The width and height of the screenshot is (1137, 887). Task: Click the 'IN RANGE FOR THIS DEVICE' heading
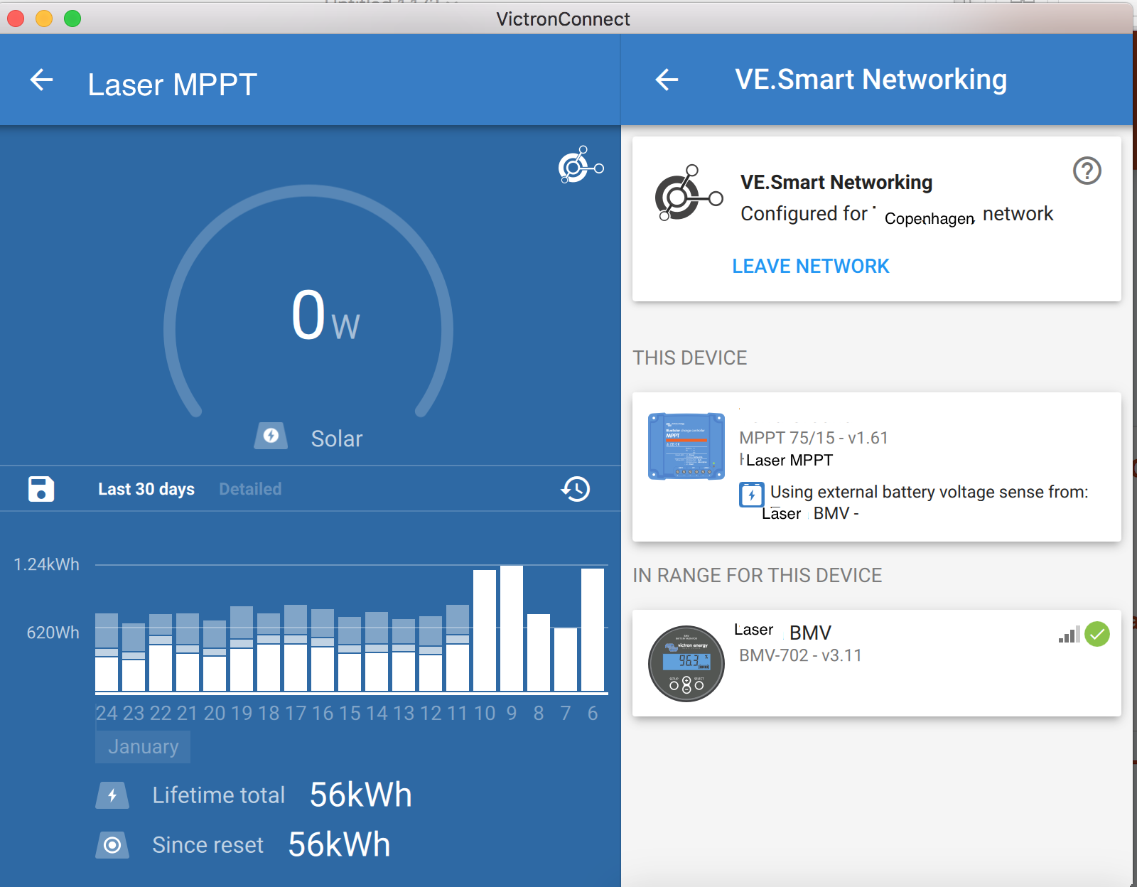point(758,575)
